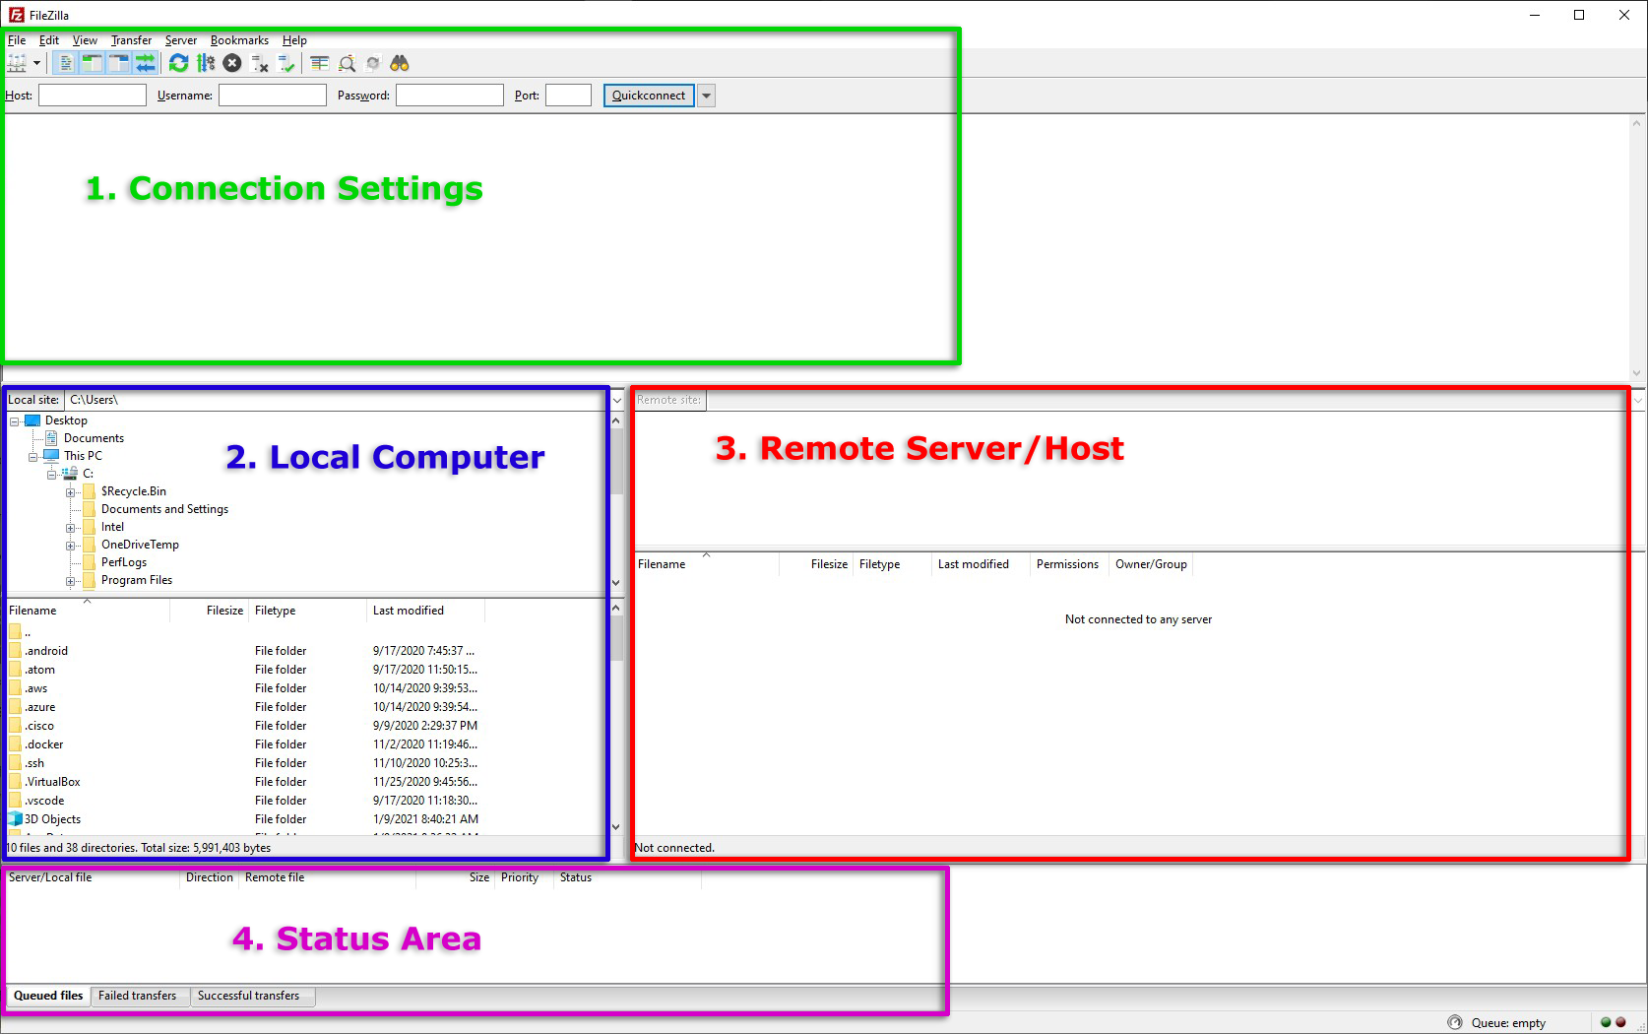Click the green activity indicator light

pyautogui.click(x=1606, y=1022)
